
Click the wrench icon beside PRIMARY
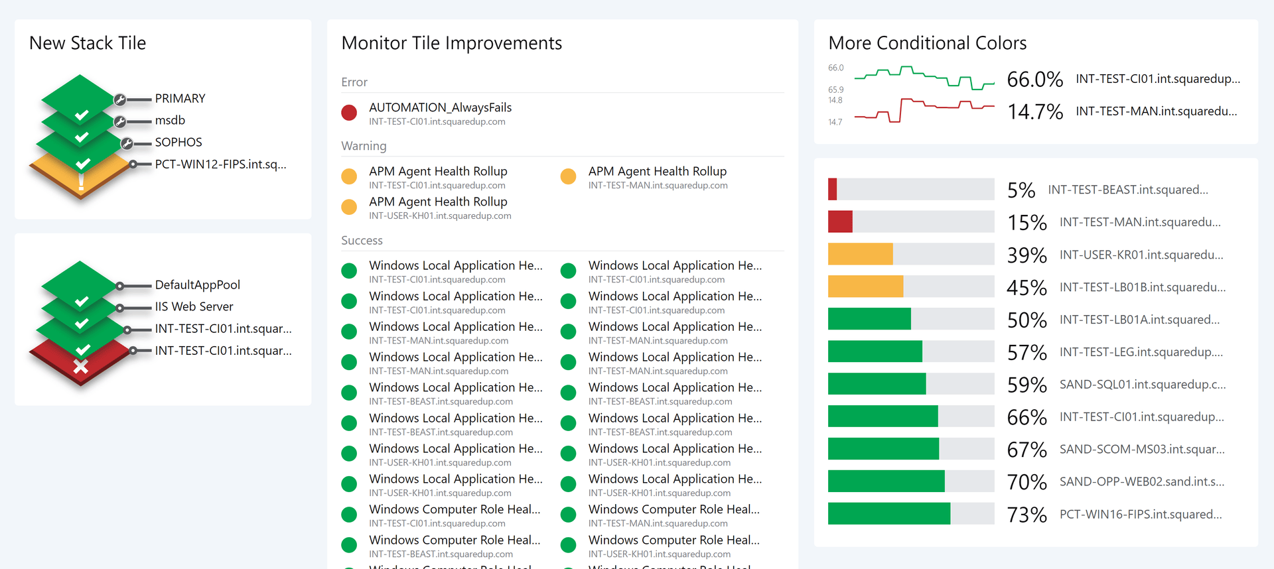120,99
